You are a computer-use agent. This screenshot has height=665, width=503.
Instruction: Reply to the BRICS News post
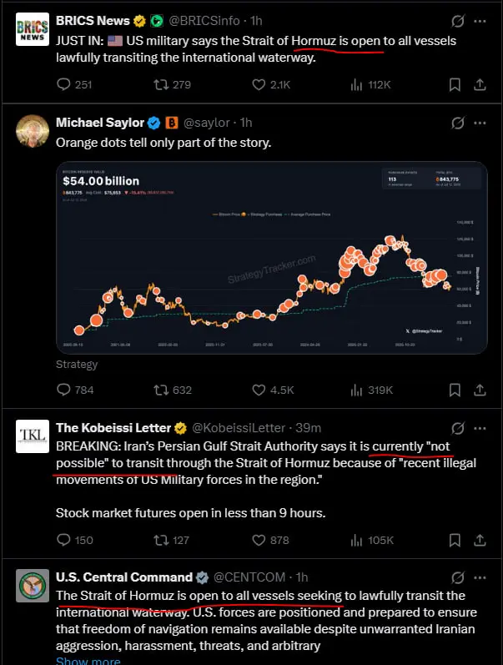tap(74, 85)
